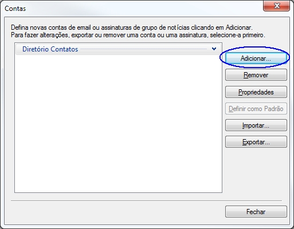Close the dialog with the Fechar button

point(256,211)
